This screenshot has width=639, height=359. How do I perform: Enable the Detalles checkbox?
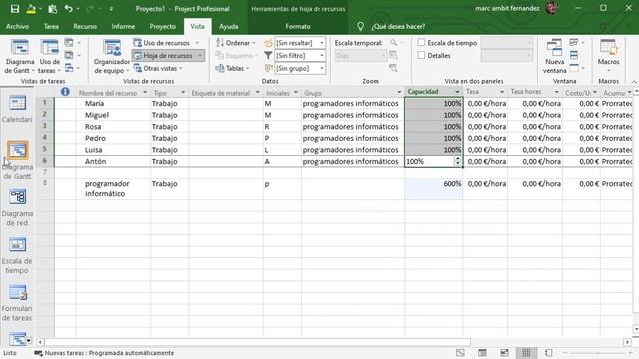pos(421,55)
